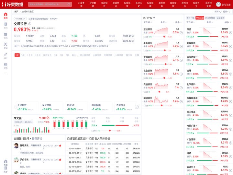Open the 财务 finance sidebar icon
This screenshot has width=233, height=175.
point(6,66)
